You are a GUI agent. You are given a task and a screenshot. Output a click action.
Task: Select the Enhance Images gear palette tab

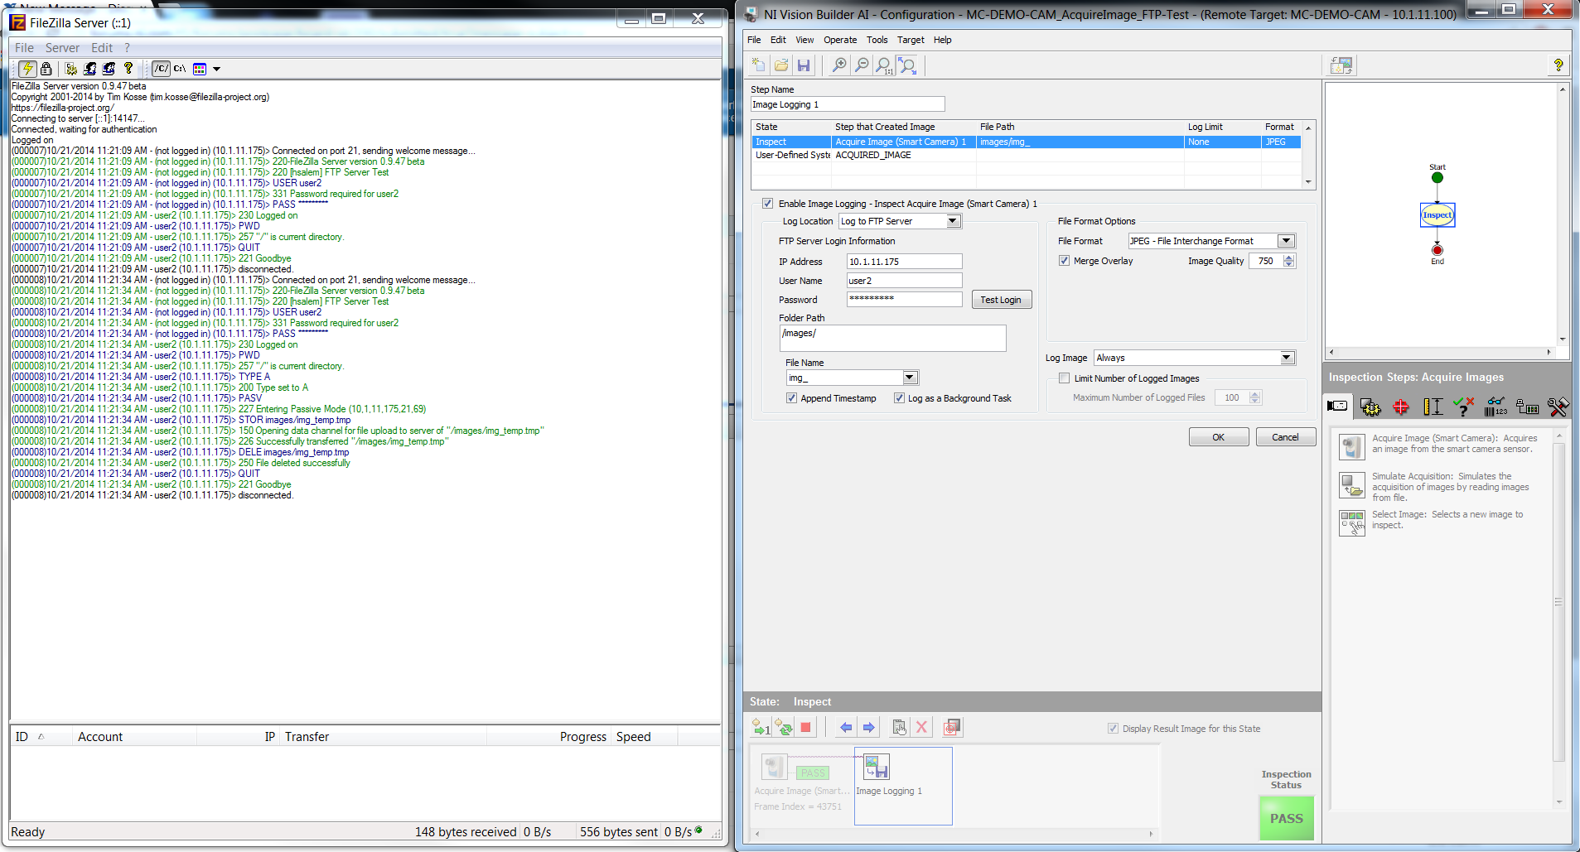pyautogui.click(x=1370, y=407)
